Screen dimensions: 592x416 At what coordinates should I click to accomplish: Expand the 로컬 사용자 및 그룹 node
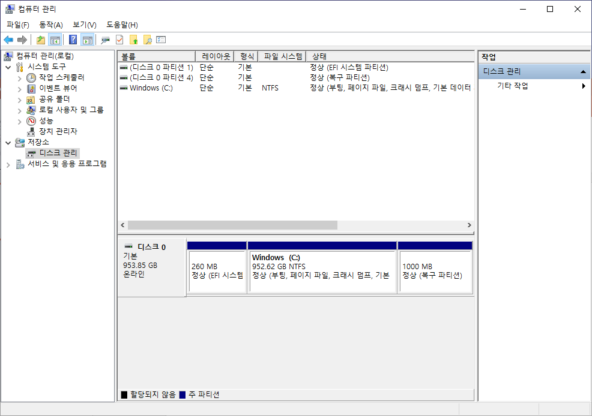[x=20, y=111]
